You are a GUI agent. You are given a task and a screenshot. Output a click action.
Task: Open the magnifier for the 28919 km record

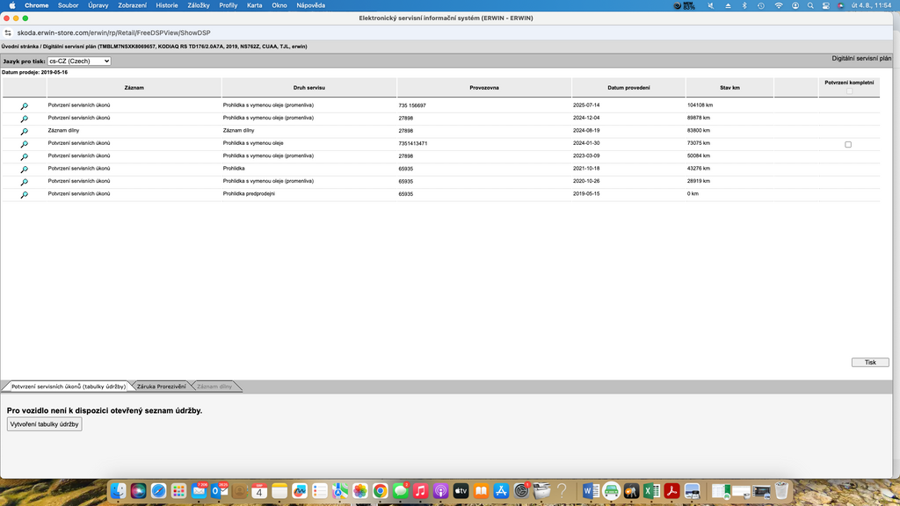[x=24, y=182]
